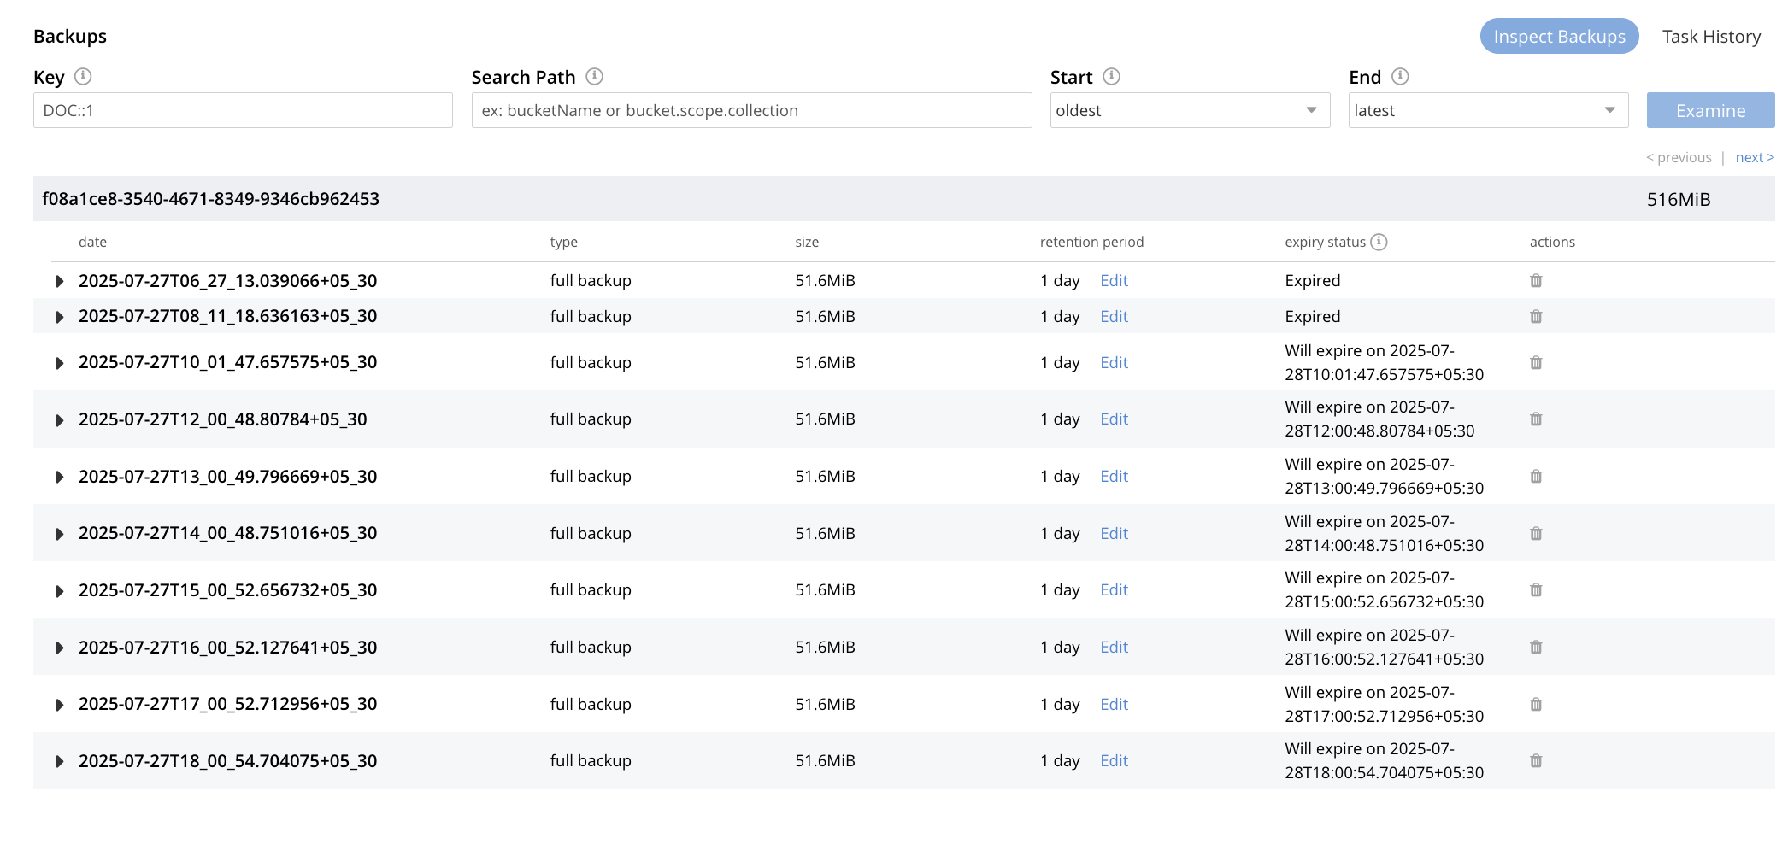Click the info icon beside Start
This screenshot has height=844, width=1788.
1111,77
